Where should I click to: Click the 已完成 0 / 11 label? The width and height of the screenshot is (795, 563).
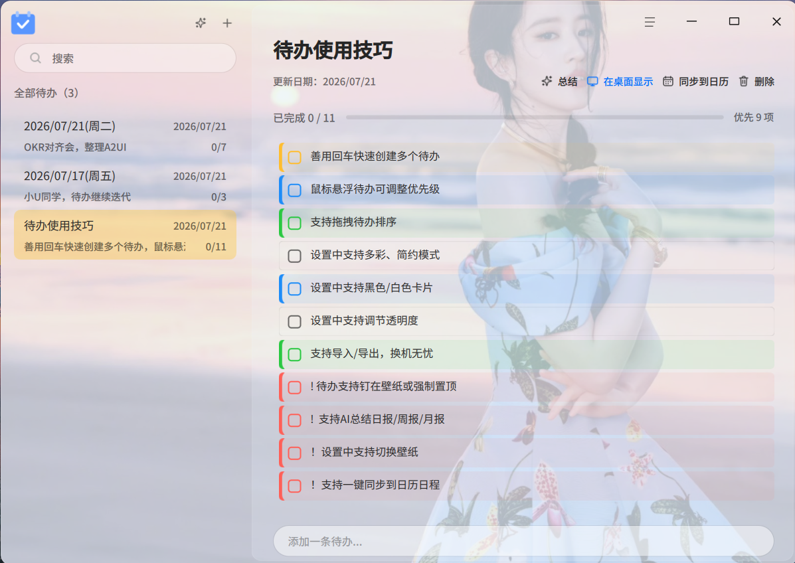[304, 118]
